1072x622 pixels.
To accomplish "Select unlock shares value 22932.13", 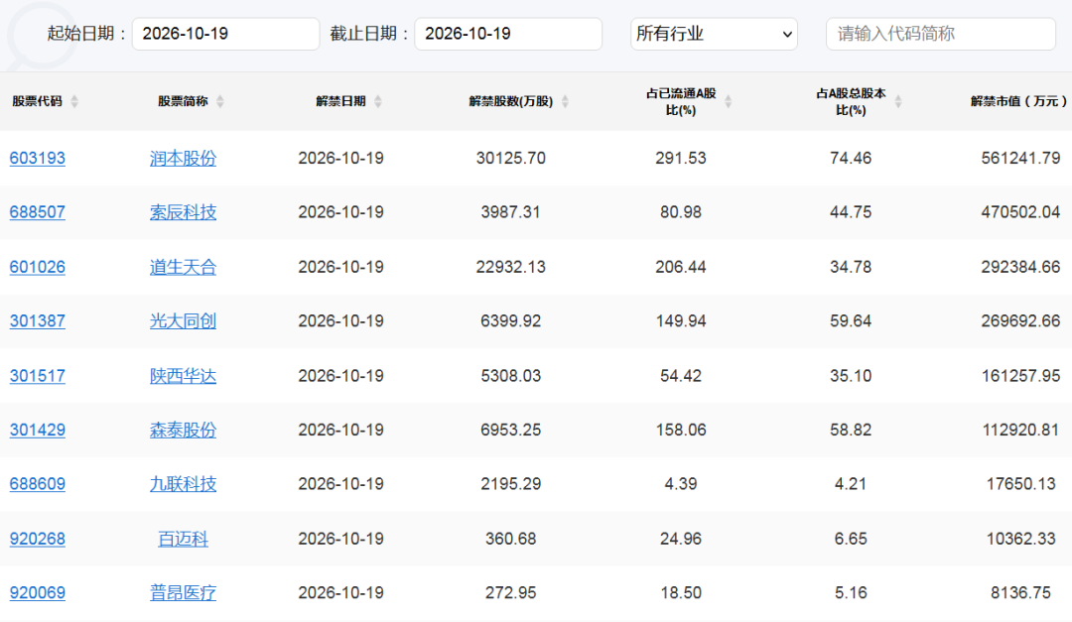I will [511, 267].
